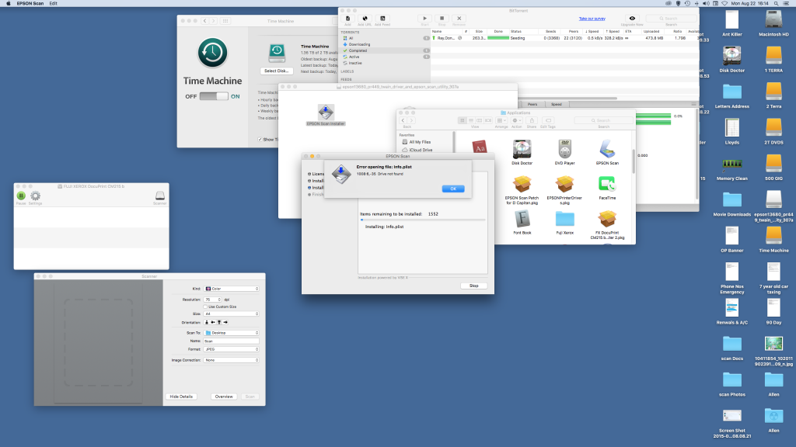796x447 pixels.
Task: Open Arrange dropdown in Finder toolbar
Action: [x=501, y=120]
